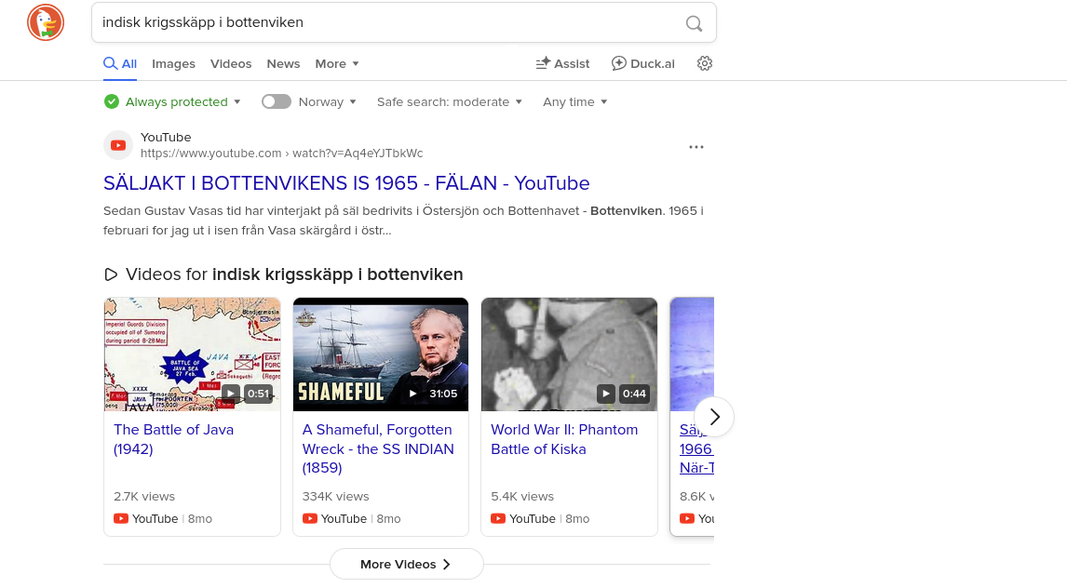Viewport: 1067px width, 588px height.
Task: Open the Assist feature
Action: 562,63
